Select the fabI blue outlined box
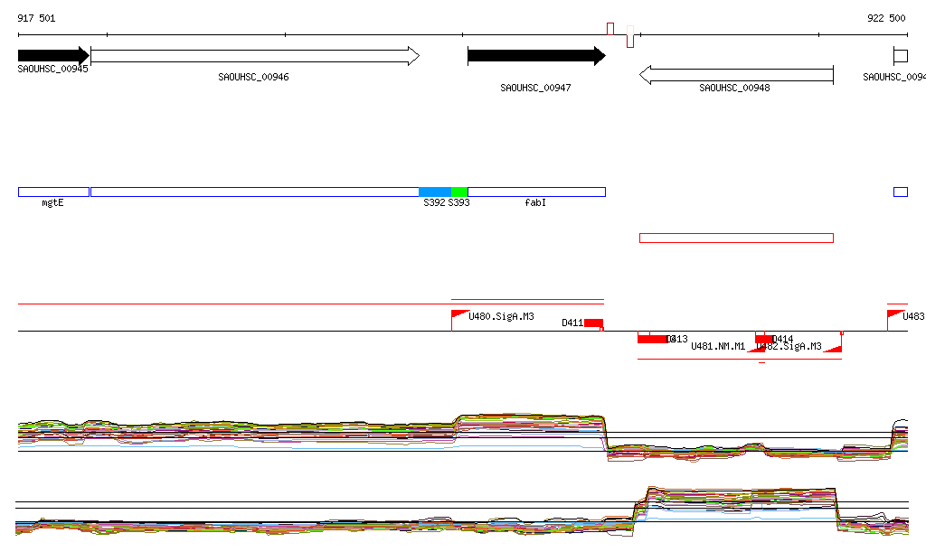This screenshot has height=552, width=926. click(537, 192)
